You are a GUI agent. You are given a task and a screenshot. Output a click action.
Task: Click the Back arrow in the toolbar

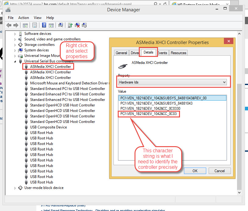point(9,25)
